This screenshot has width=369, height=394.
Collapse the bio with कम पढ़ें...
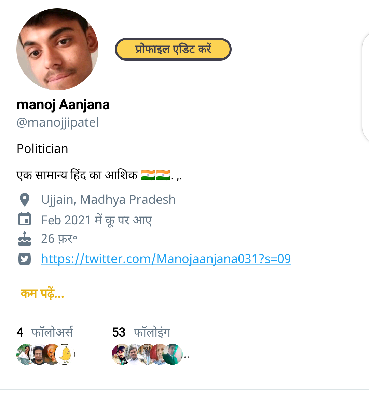[42, 293]
